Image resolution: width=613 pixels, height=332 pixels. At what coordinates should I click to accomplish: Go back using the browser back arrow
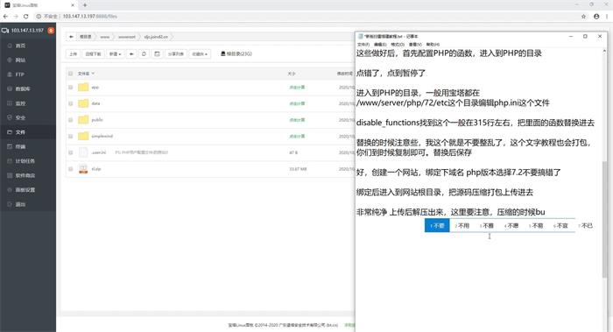(x=5, y=17)
